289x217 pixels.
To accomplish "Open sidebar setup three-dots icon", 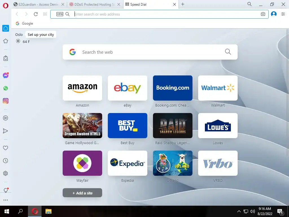I will pos(6,200).
